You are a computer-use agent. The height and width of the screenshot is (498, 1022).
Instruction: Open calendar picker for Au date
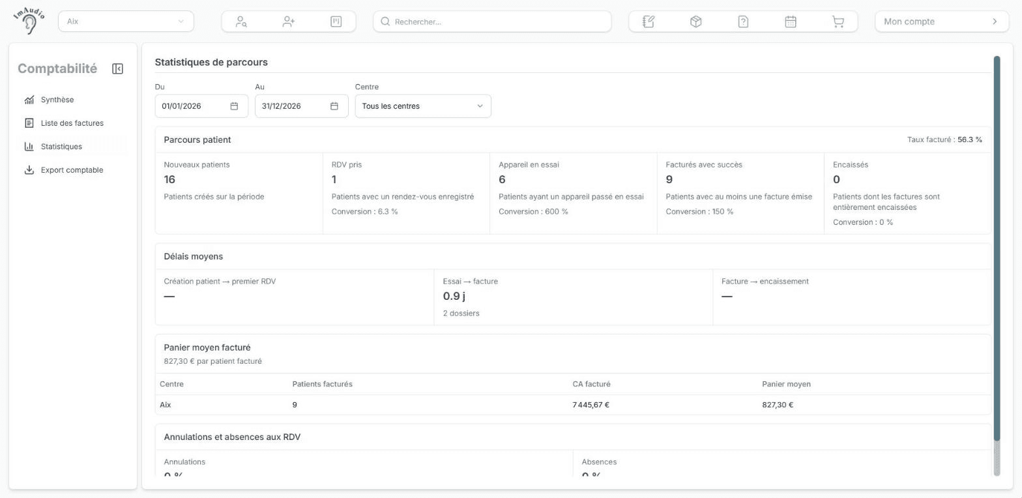click(x=334, y=106)
